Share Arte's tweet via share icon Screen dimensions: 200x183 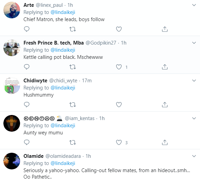pos(165,29)
